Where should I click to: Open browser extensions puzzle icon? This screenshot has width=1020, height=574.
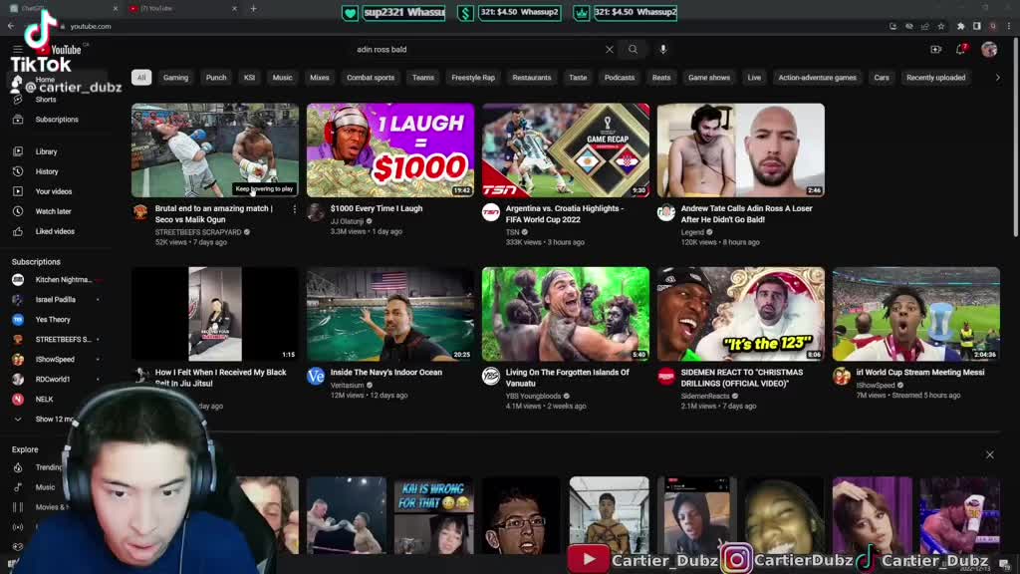point(961,26)
